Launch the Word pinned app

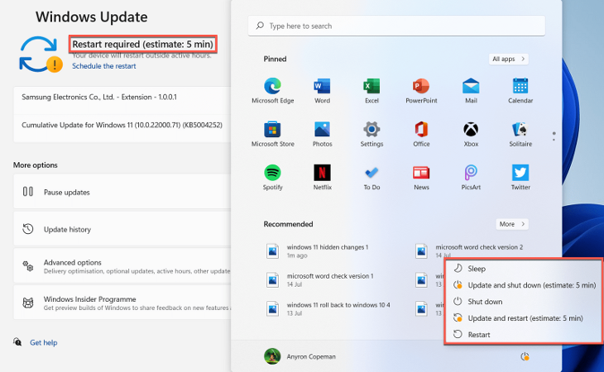[322, 90]
